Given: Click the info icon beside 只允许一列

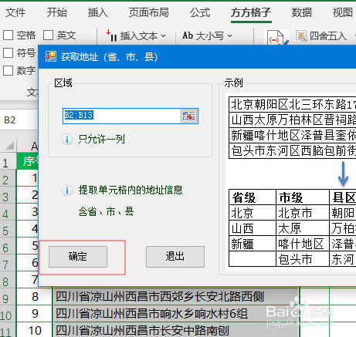Looking at the screenshot, I should tap(67, 140).
